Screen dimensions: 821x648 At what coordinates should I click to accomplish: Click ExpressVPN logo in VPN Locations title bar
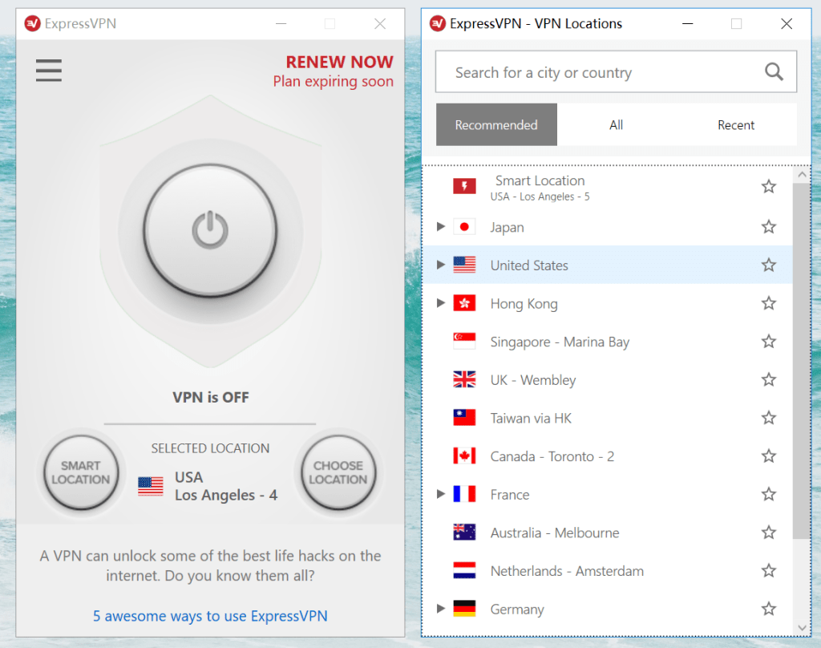[x=438, y=23]
